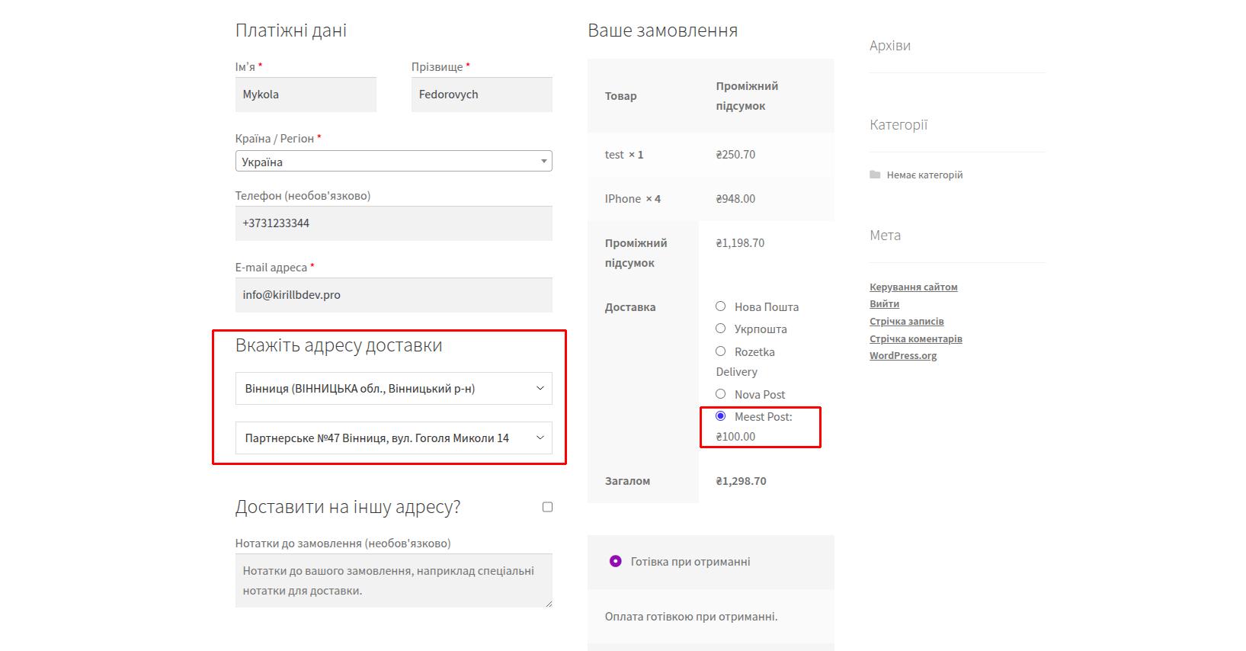1246x651 pixels.
Task: Select Укрпошта delivery option
Action: click(x=720, y=329)
